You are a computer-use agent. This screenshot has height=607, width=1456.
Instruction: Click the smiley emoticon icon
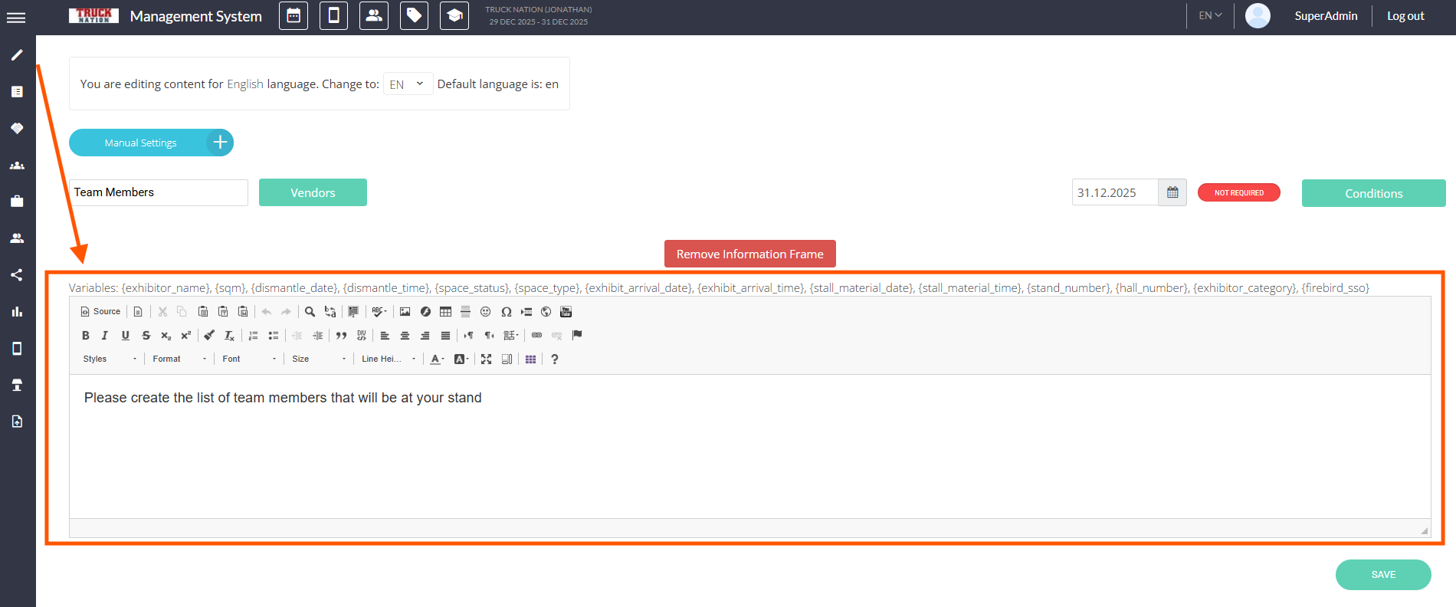[x=485, y=312]
